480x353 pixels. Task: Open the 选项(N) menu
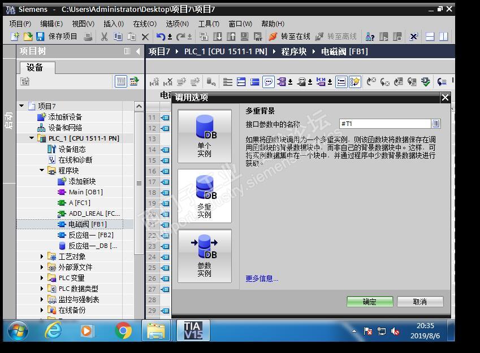[x=178, y=24]
